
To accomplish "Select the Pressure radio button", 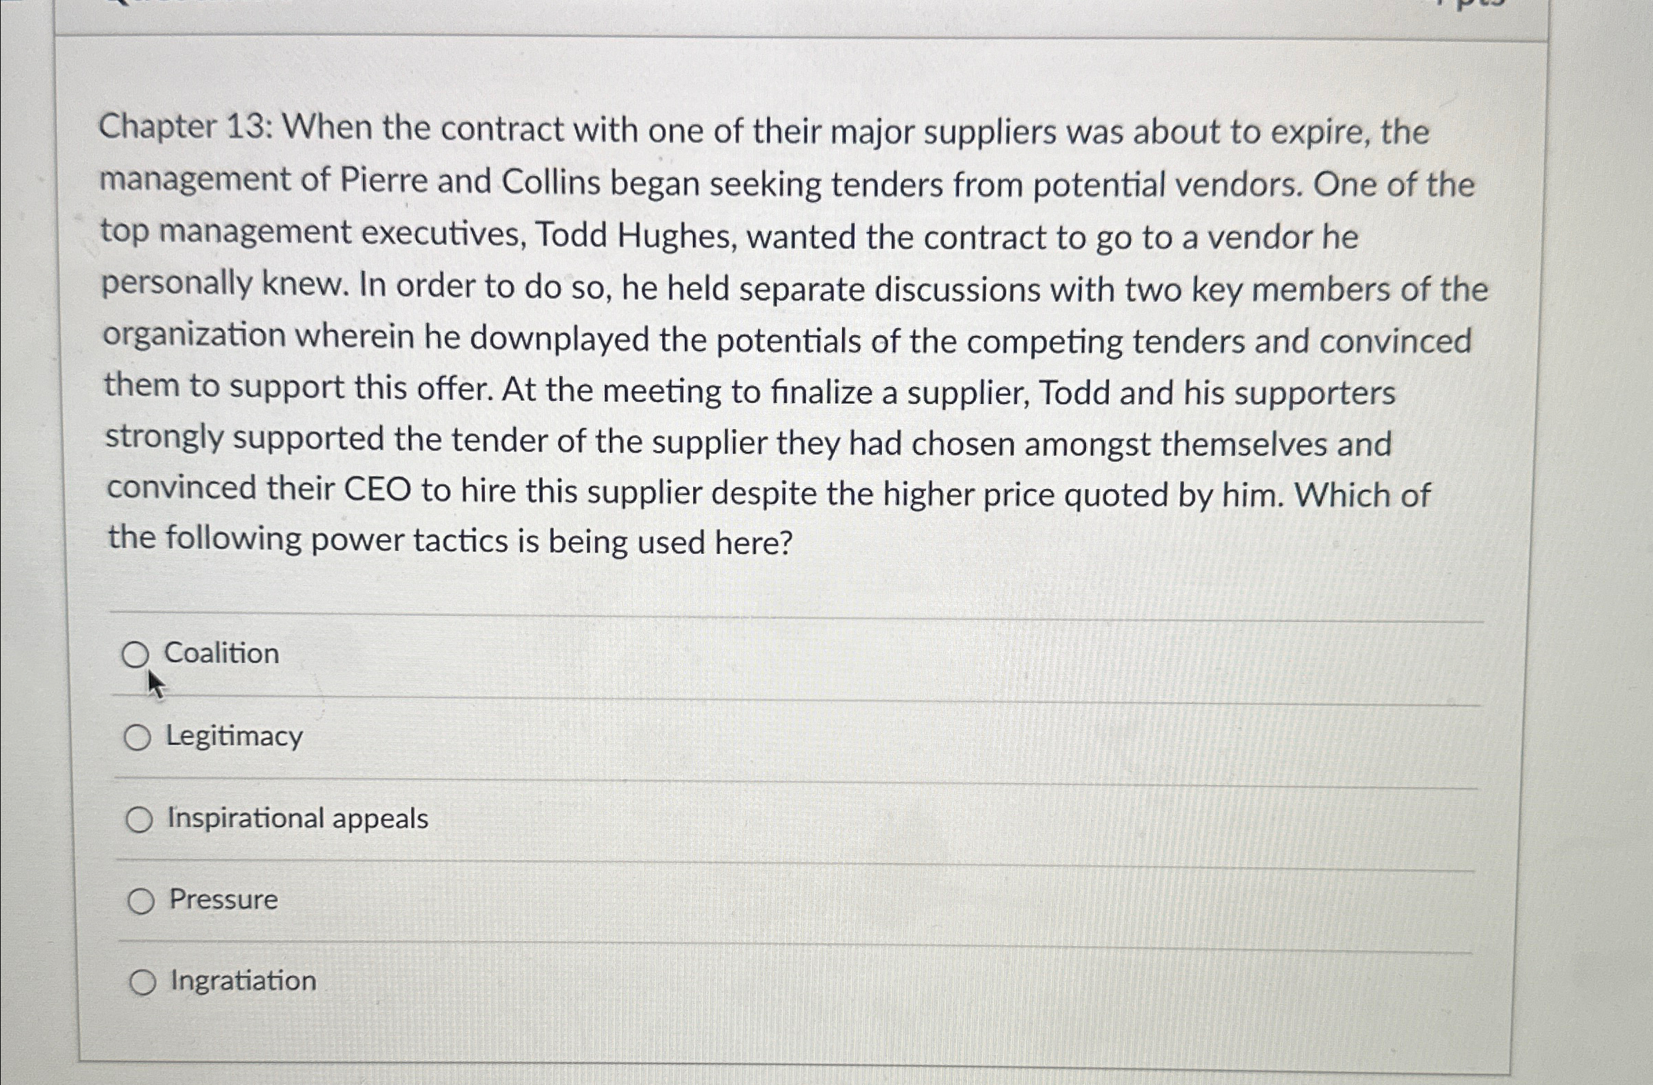I will click(x=142, y=900).
